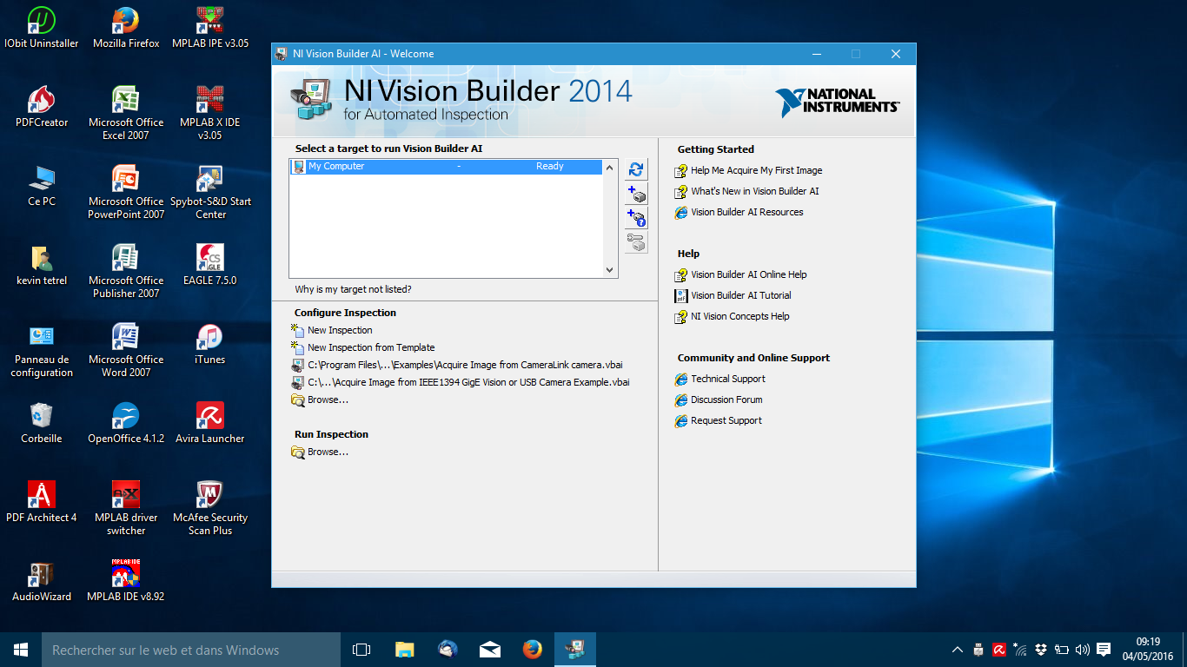Open Firefox from the taskbar
Image resolution: width=1187 pixels, height=667 pixels.
[532, 650]
